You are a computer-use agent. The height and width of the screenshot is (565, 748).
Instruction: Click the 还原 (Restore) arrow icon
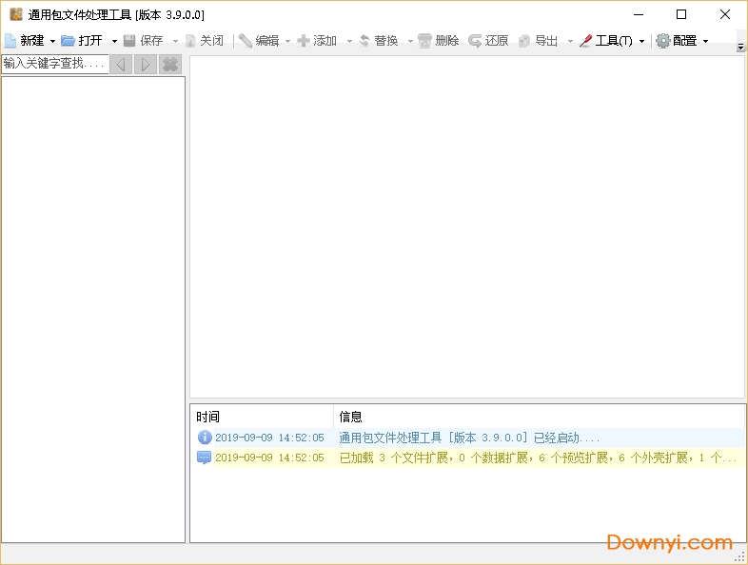(475, 41)
